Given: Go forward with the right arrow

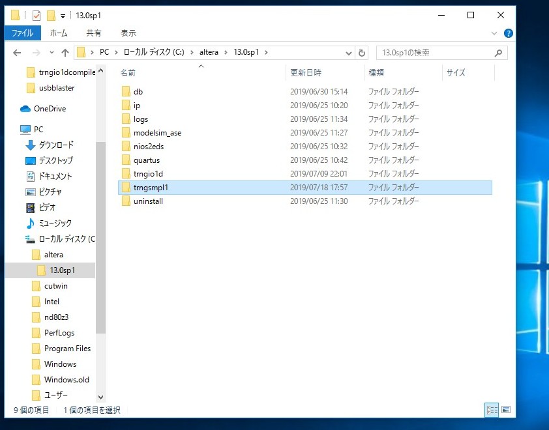Looking at the screenshot, I should (x=36, y=53).
